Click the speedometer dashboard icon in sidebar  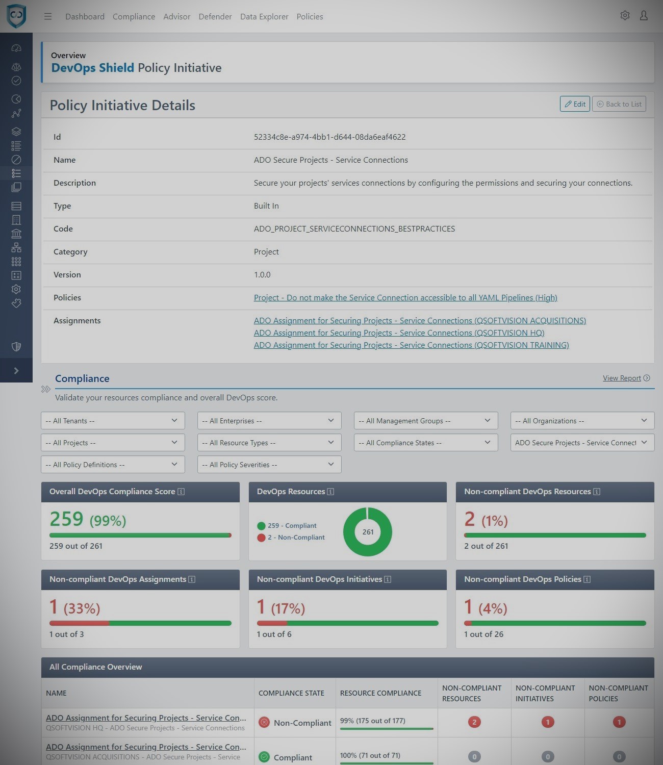coord(16,48)
